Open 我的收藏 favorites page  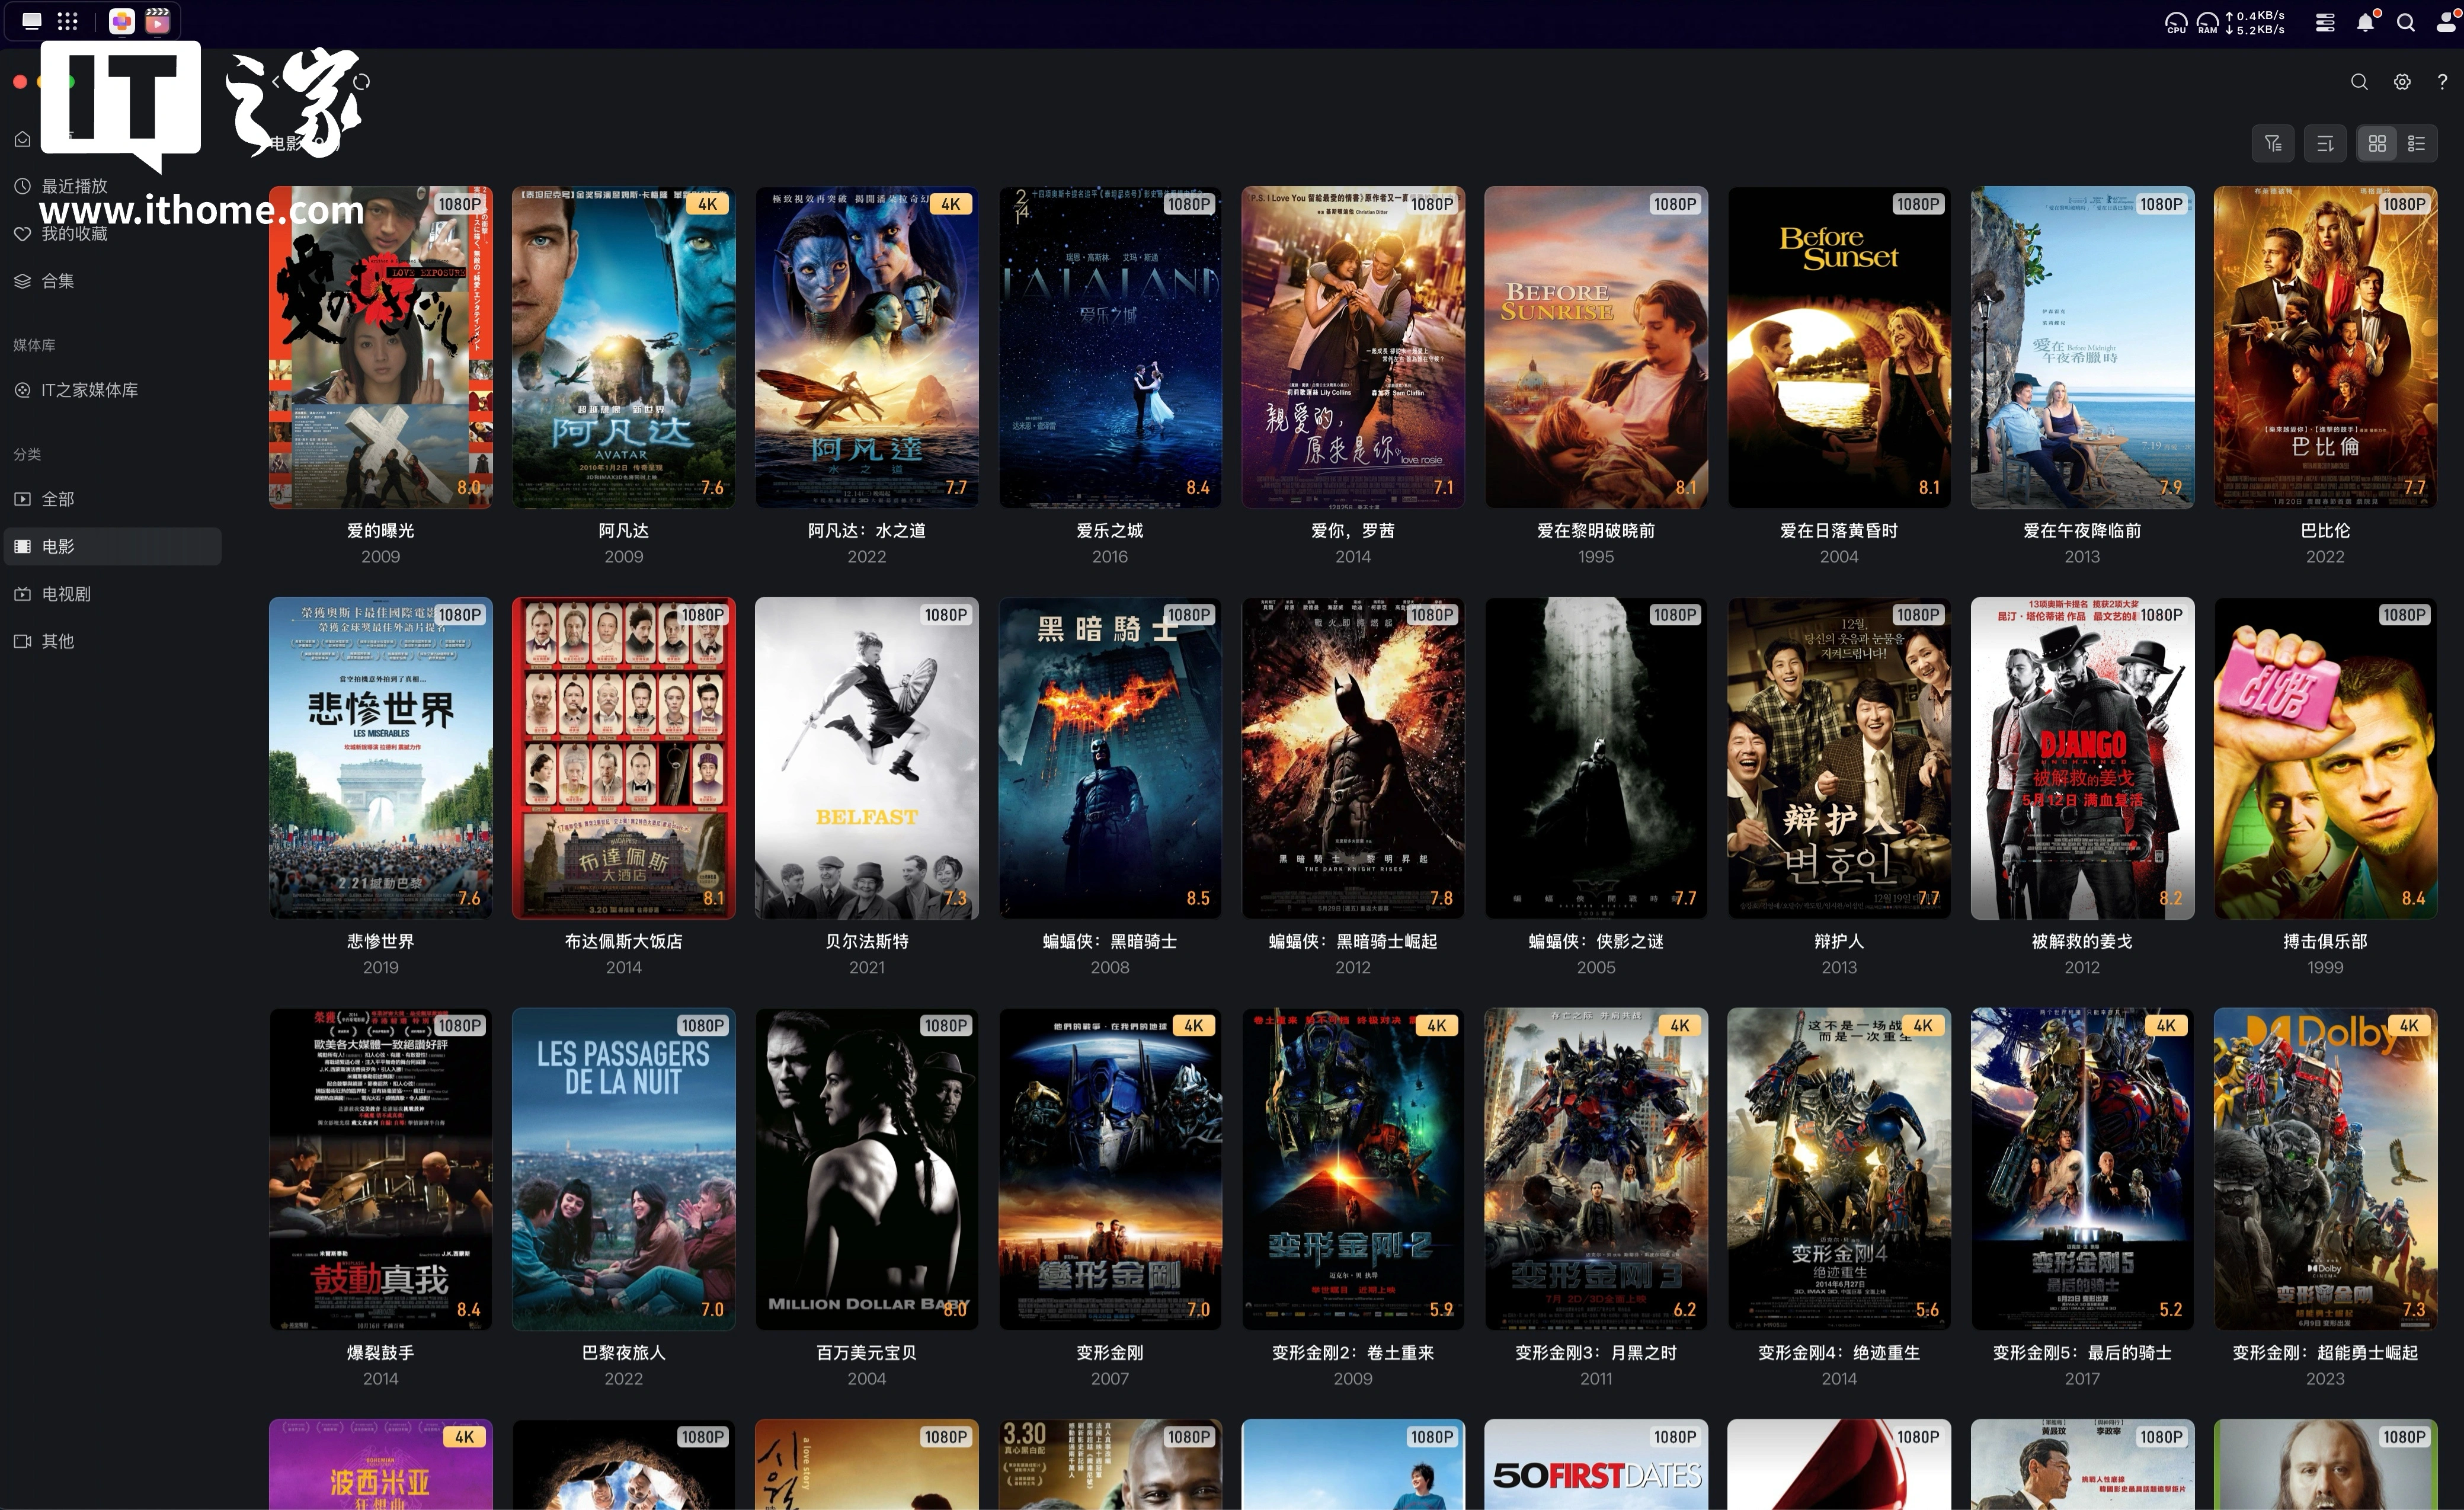point(74,234)
